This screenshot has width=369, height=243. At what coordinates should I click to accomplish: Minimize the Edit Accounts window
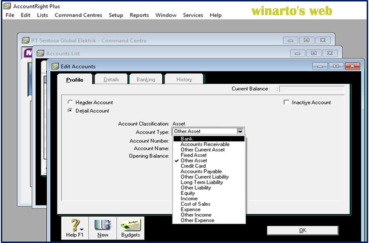point(320,66)
